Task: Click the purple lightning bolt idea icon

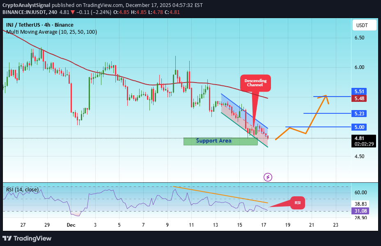Action: (267, 177)
